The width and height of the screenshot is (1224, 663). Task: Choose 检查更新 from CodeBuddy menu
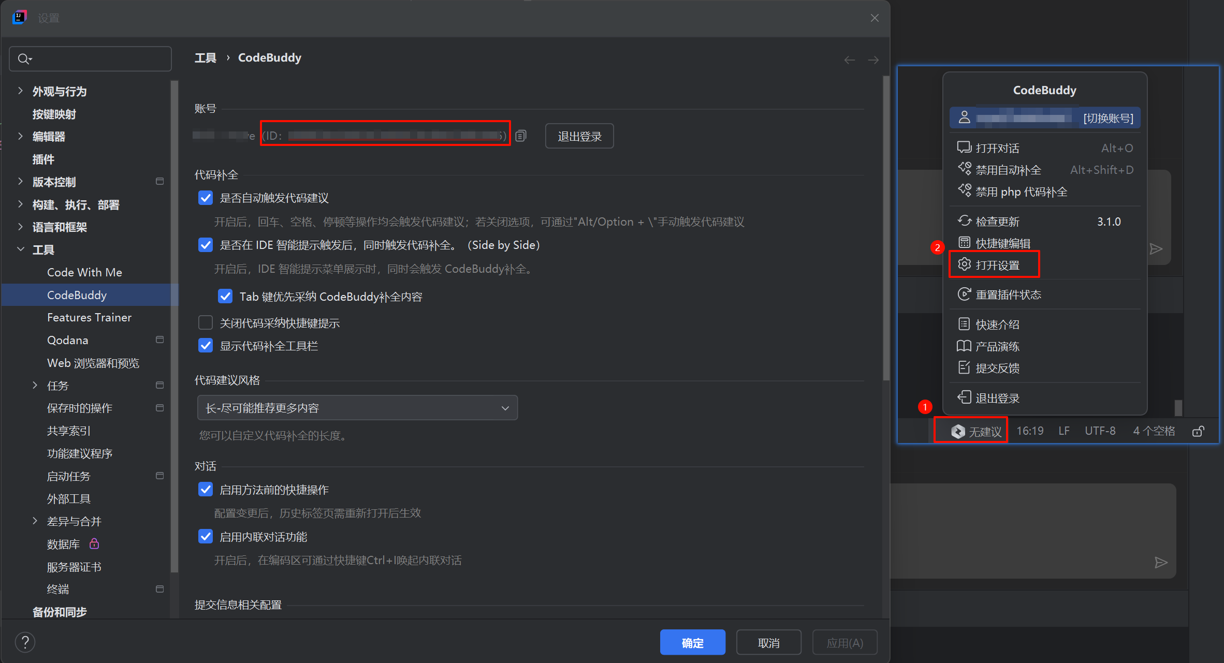(996, 222)
